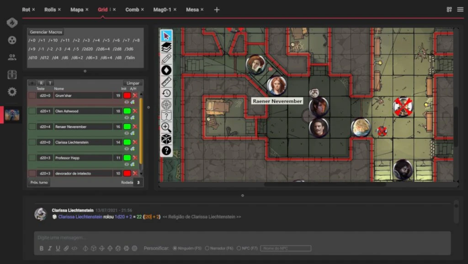The image size is (468, 264).
Task: Toggle visibility eye for Olen Ashwood
Action: (x=127, y=117)
